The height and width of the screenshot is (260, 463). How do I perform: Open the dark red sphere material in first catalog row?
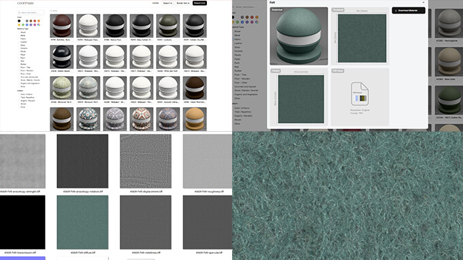point(62,26)
